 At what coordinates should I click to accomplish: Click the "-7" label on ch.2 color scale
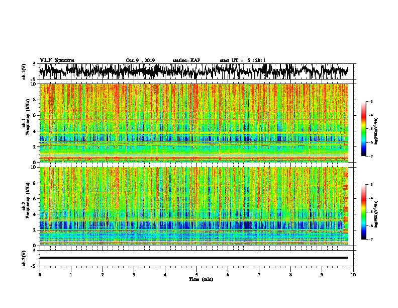(371, 239)
